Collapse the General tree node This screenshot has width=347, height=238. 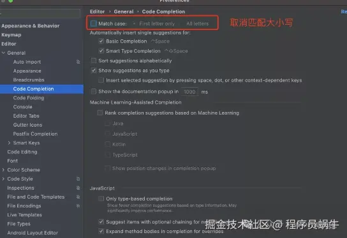click(x=3, y=53)
